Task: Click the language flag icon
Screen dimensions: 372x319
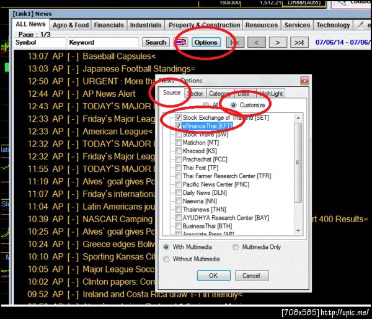Action: tap(181, 43)
